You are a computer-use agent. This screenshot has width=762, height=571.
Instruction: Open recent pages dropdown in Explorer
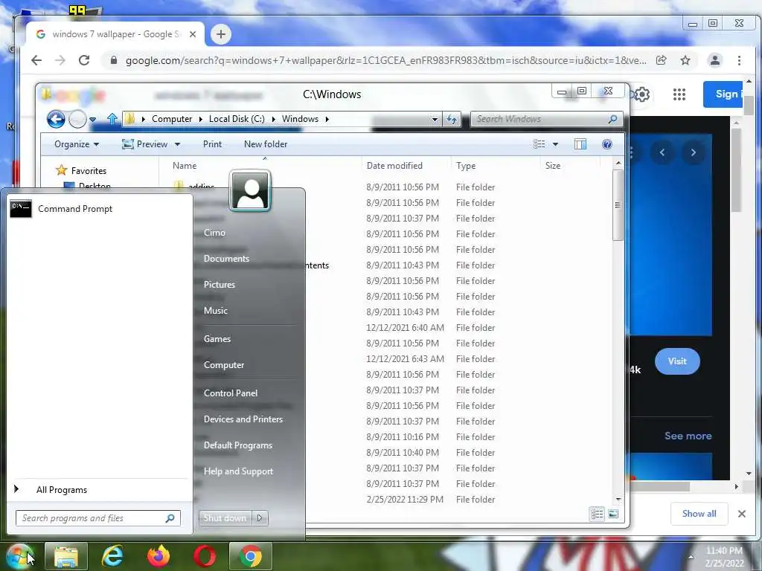(92, 119)
